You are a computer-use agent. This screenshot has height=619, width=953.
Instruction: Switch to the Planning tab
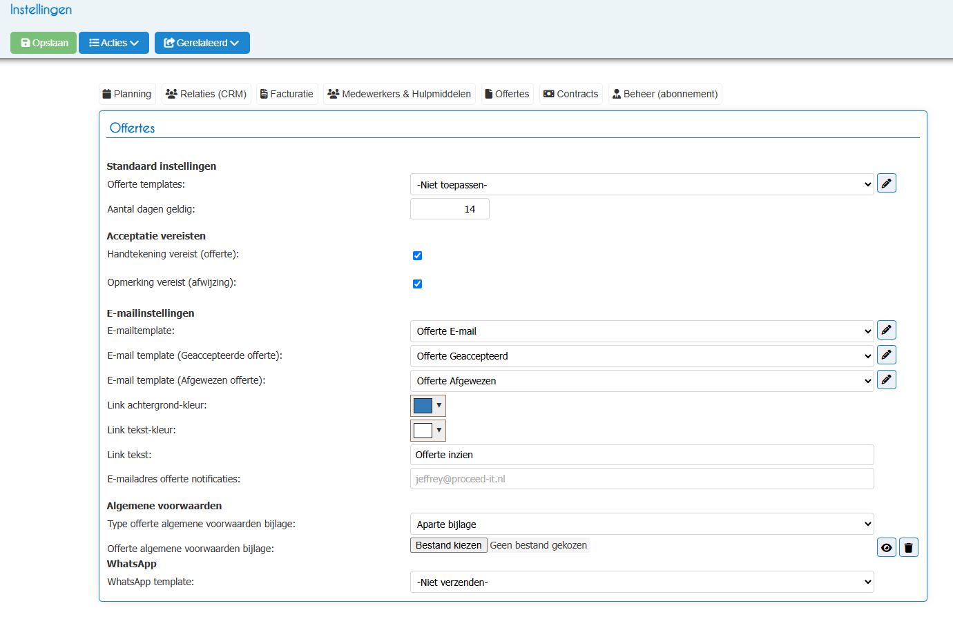point(127,94)
